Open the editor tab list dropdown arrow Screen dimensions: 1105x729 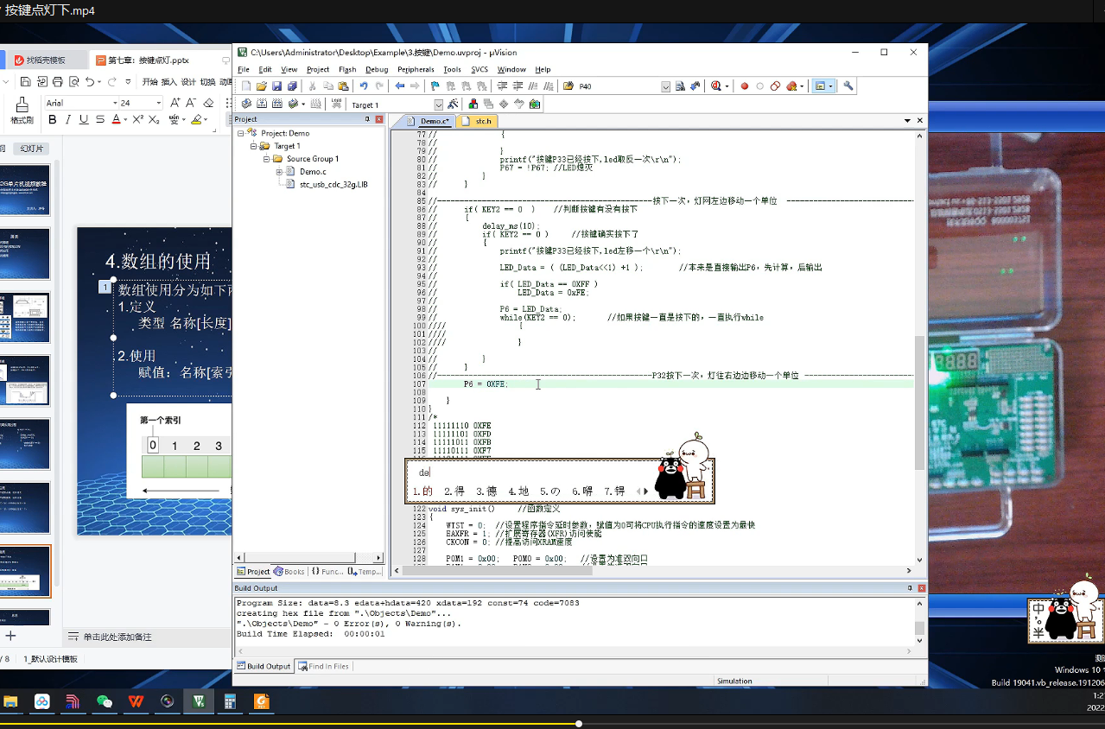coord(907,121)
